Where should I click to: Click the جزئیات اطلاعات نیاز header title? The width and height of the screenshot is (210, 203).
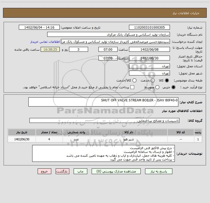(x=186, y=13)
